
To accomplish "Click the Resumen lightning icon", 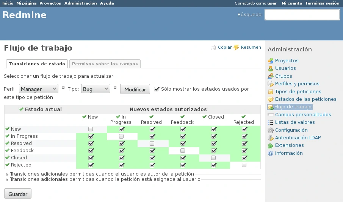I will 236,48.
